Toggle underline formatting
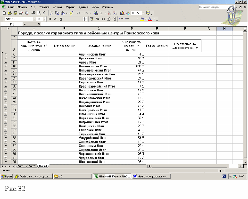Image resolution: width=248 pixels, height=199 pixels. 61,19
